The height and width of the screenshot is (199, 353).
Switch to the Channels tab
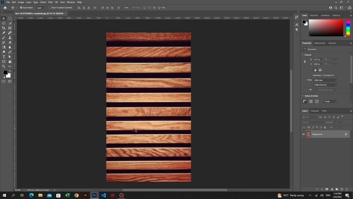pyautogui.click(x=315, y=111)
